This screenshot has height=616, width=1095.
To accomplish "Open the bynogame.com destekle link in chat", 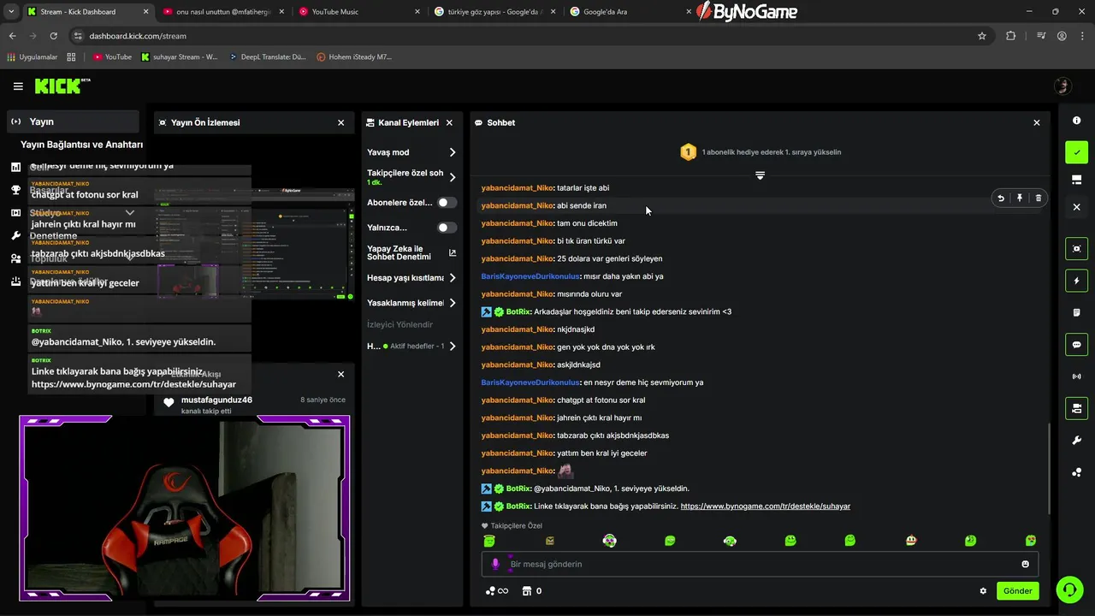I will (766, 506).
